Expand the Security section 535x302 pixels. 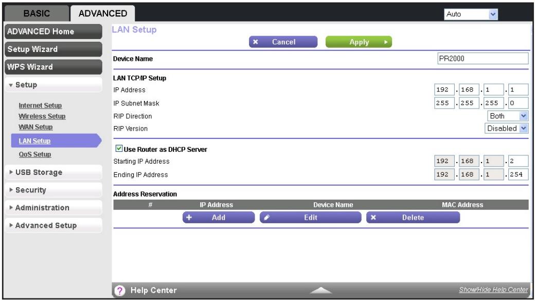point(53,190)
